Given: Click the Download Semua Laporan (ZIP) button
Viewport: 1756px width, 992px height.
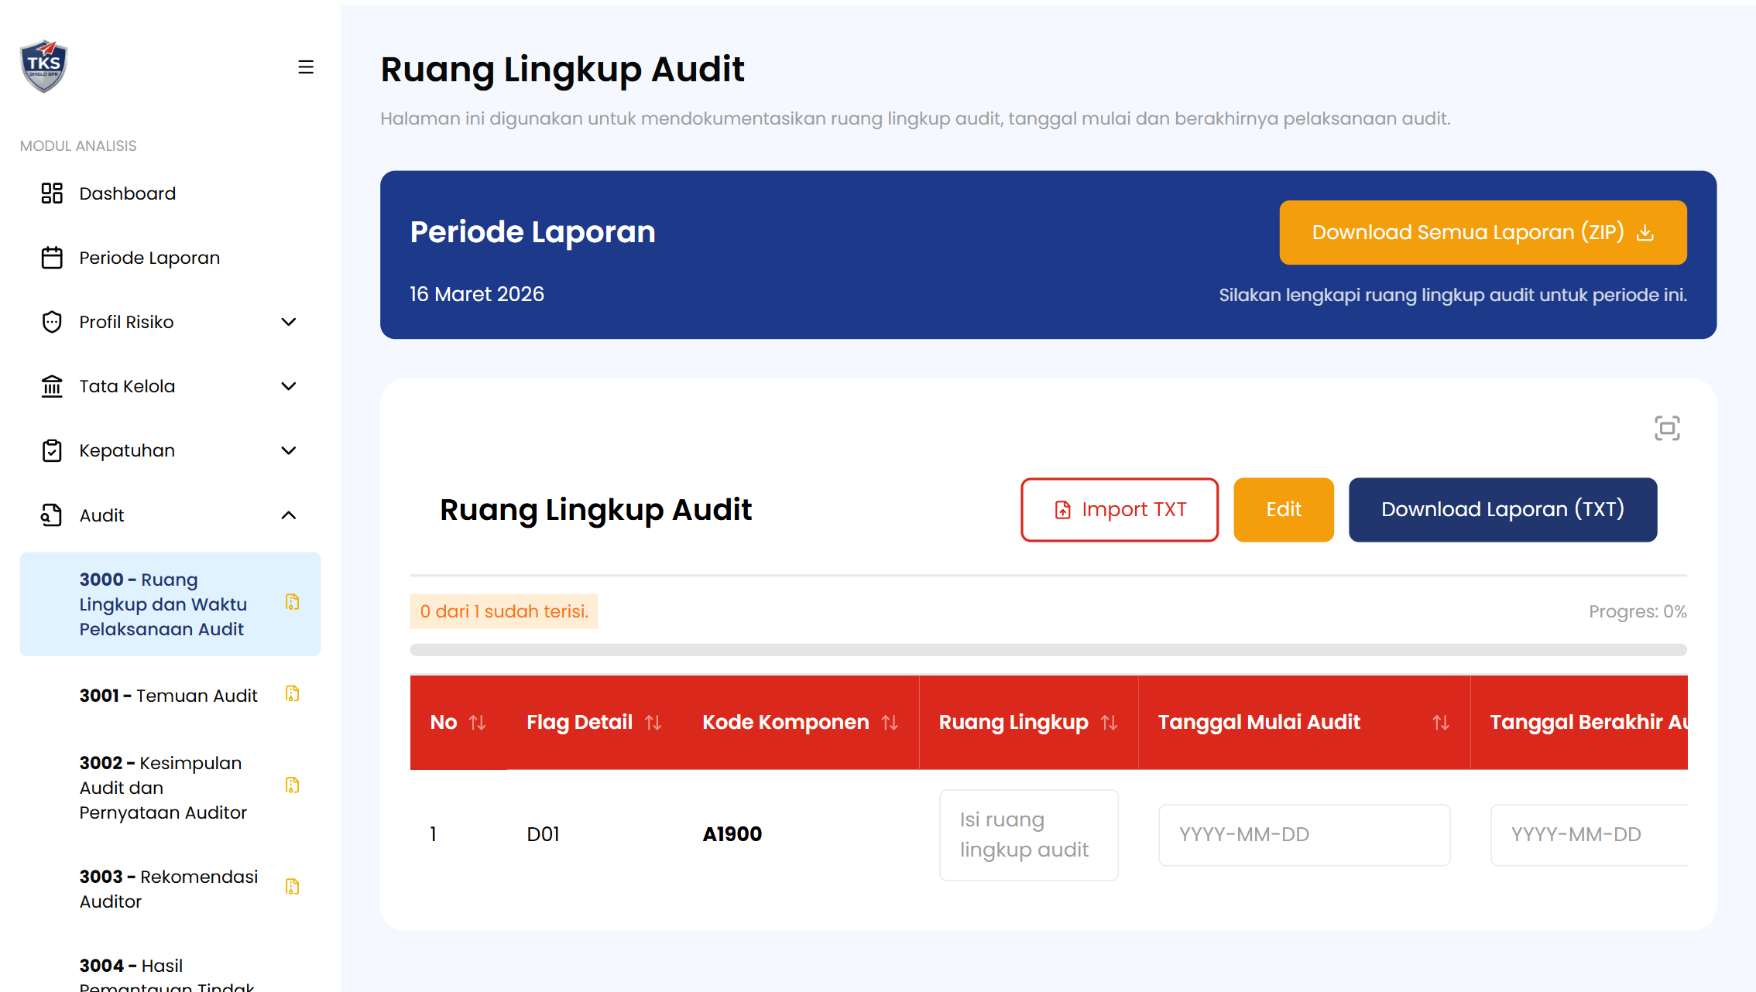Looking at the screenshot, I should 1481,232.
